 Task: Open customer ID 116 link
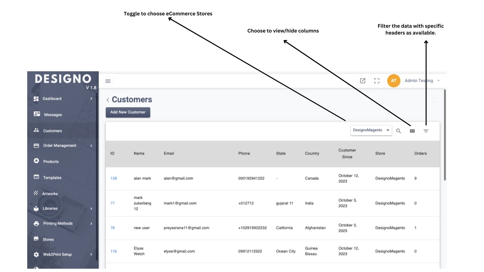pyautogui.click(x=113, y=251)
